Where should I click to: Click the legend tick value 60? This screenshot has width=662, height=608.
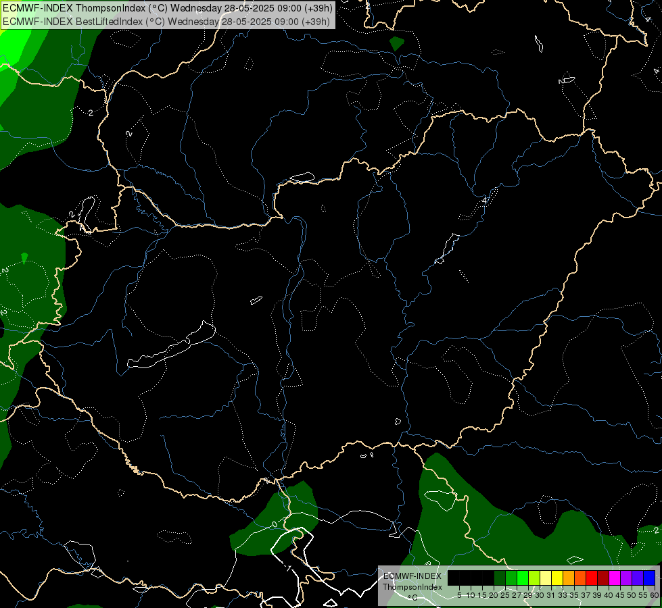655,595
